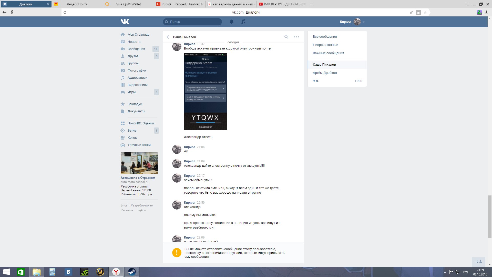Click the VK search input field
Image resolution: width=492 pixels, height=277 pixels.
pyautogui.click(x=192, y=22)
